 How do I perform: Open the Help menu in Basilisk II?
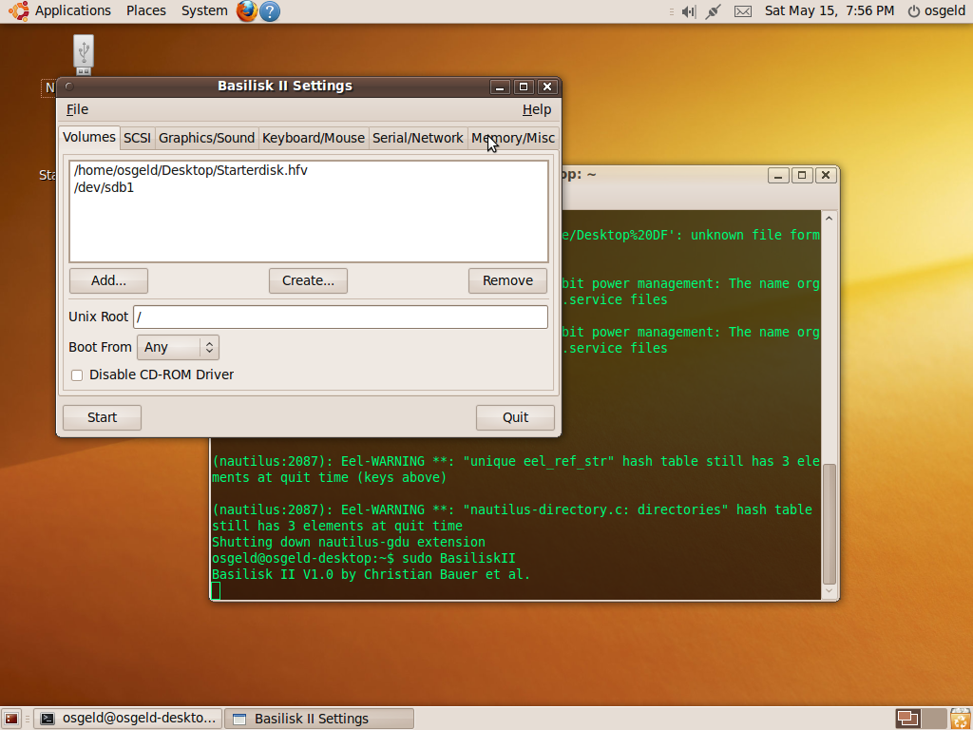point(537,109)
